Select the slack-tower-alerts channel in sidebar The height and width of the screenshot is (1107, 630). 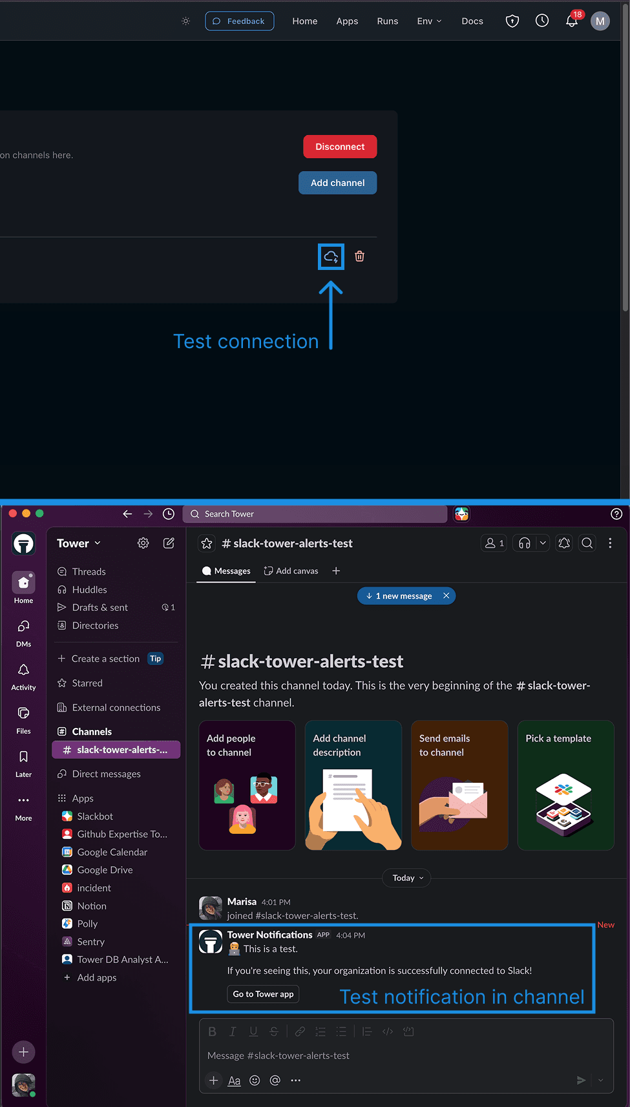coord(116,750)
